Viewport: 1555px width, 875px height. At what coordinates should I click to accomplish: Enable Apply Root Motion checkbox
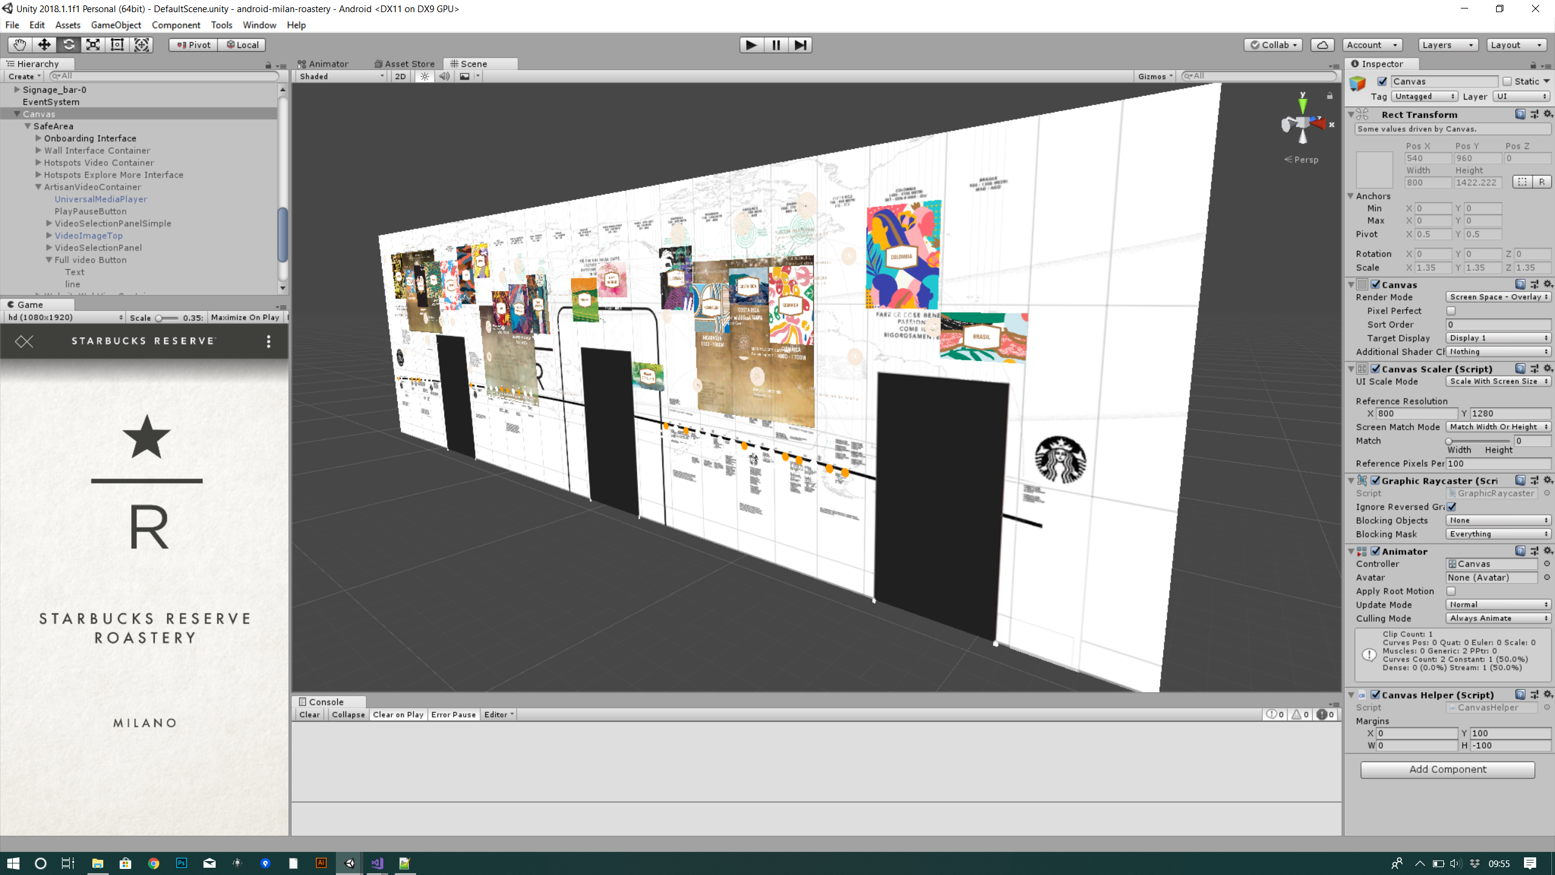[1451, 591]
